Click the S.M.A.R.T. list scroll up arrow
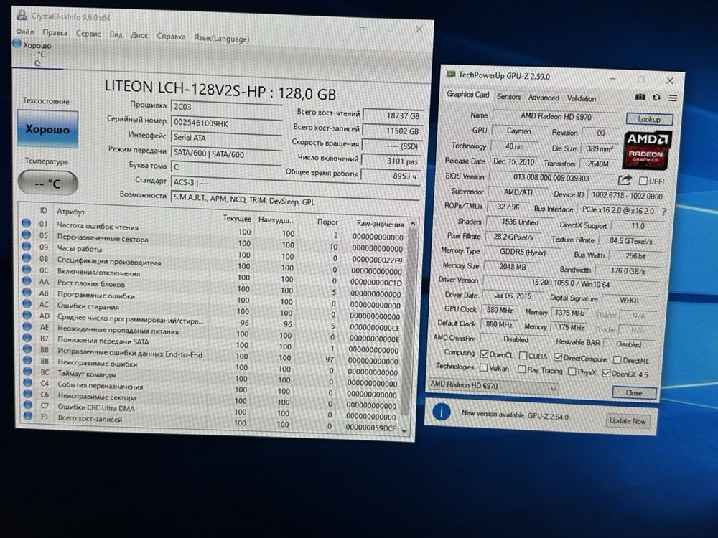The width and height of the screenshot is (718, 538). tap(413, 224)
